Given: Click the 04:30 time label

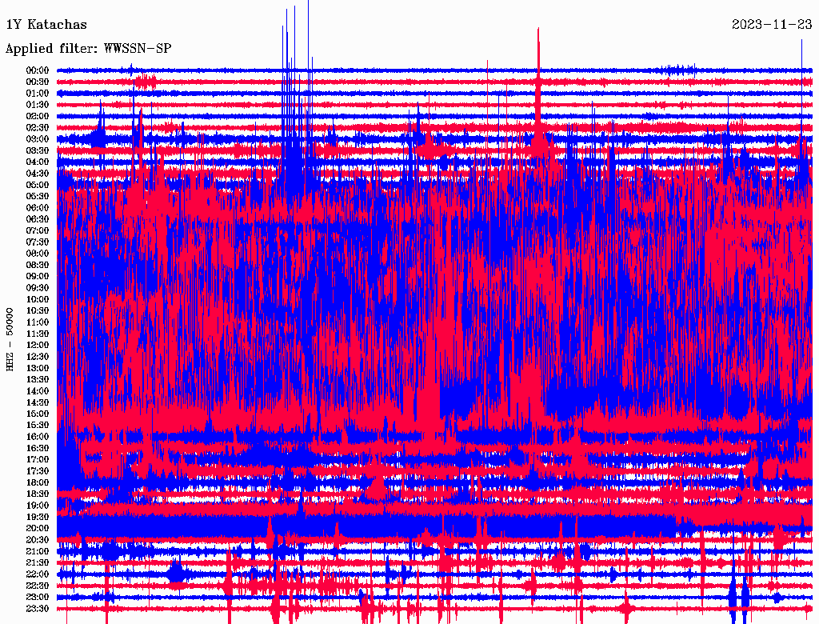Looking at the screenshot, I should pos(38,174).
